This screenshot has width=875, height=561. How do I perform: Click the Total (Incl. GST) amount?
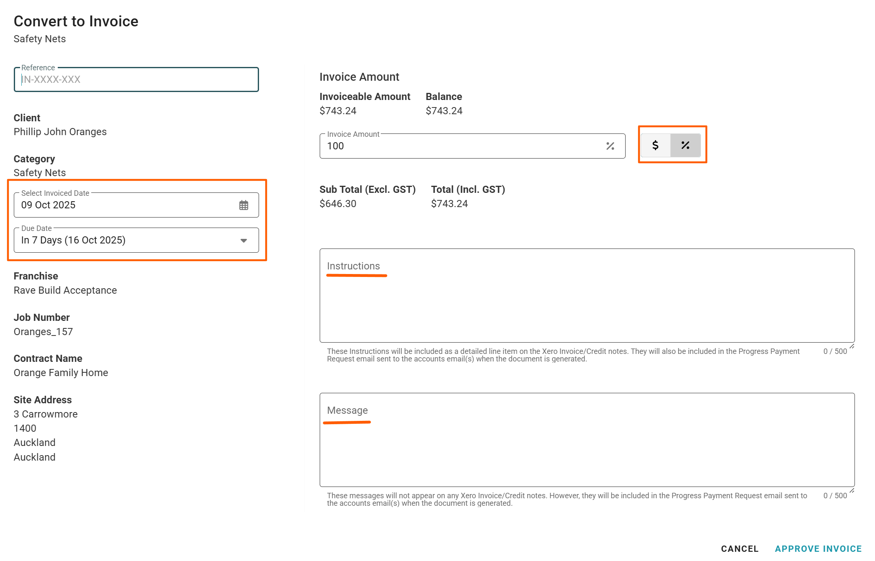tap(449, 204)
